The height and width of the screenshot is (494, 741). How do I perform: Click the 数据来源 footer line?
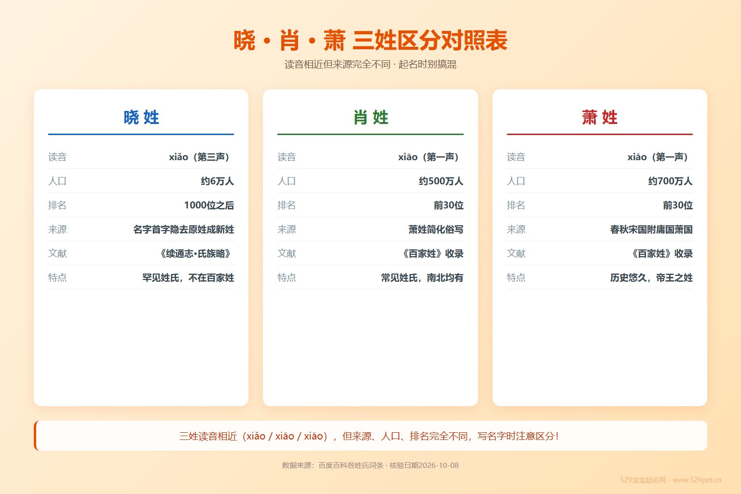(370, 466)
